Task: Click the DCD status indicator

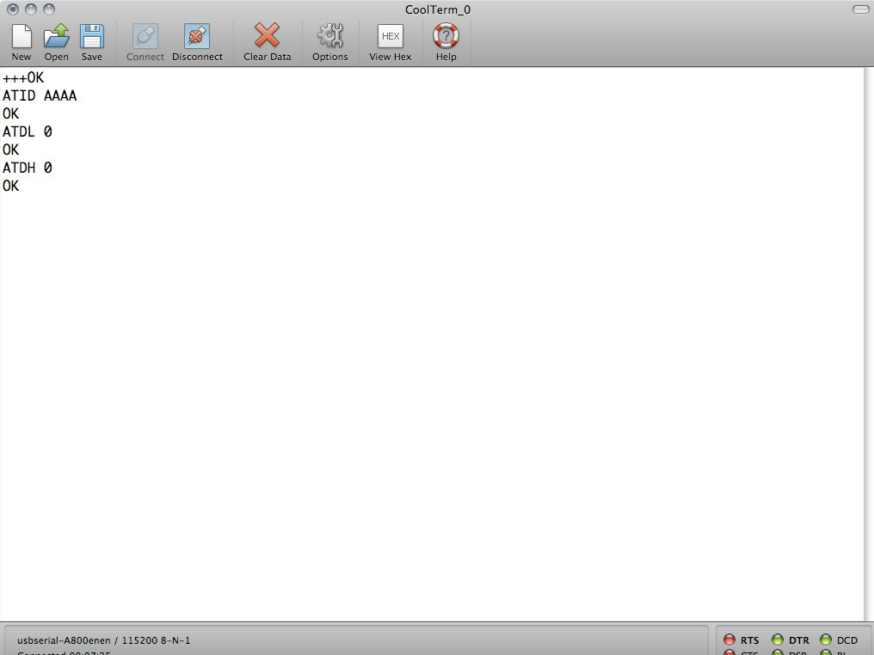Action: click(x=826, y=640)
